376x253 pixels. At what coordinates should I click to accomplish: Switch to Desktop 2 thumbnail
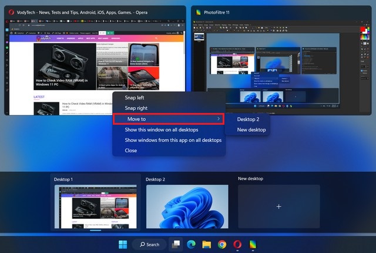pos(187,207)
